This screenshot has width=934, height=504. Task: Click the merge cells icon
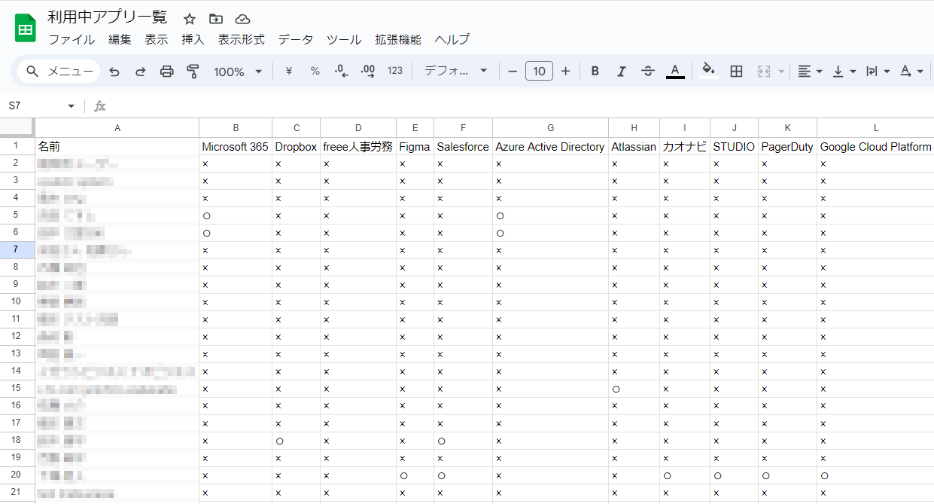click(x=764, y=72)
